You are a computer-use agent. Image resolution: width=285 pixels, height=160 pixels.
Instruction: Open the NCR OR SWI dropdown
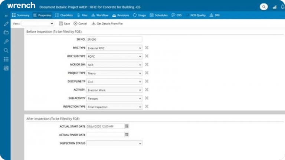(114, 65)
